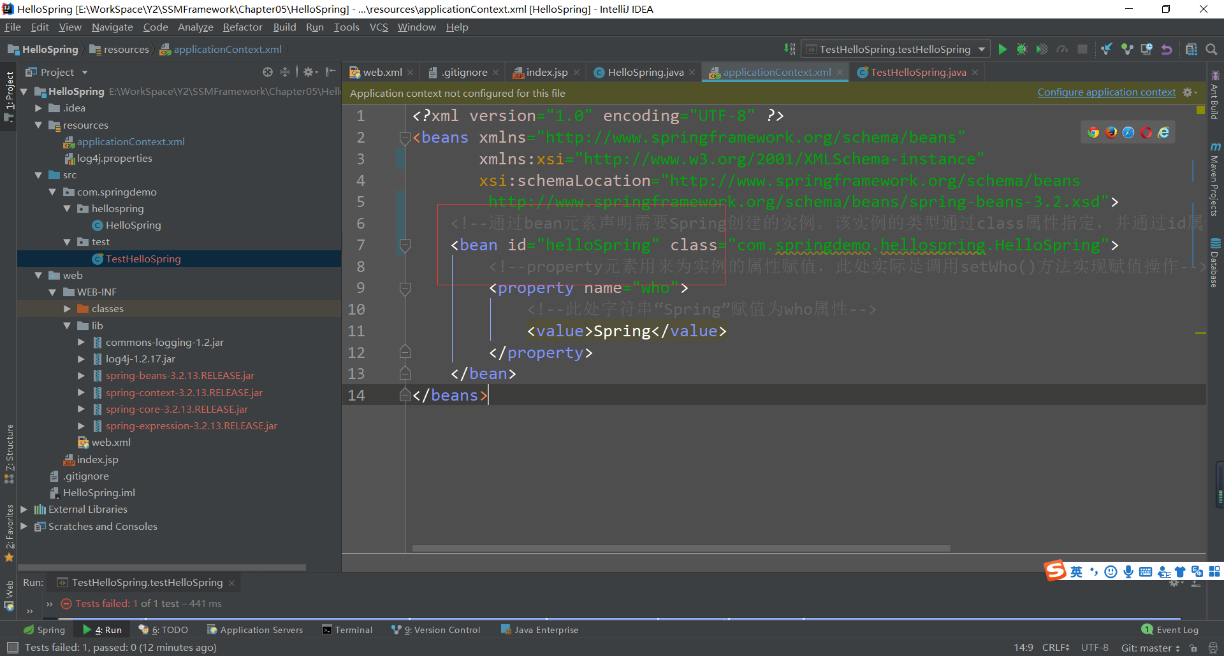
Task: Open Ant Build side panel
Action: tap(1215, 96)
